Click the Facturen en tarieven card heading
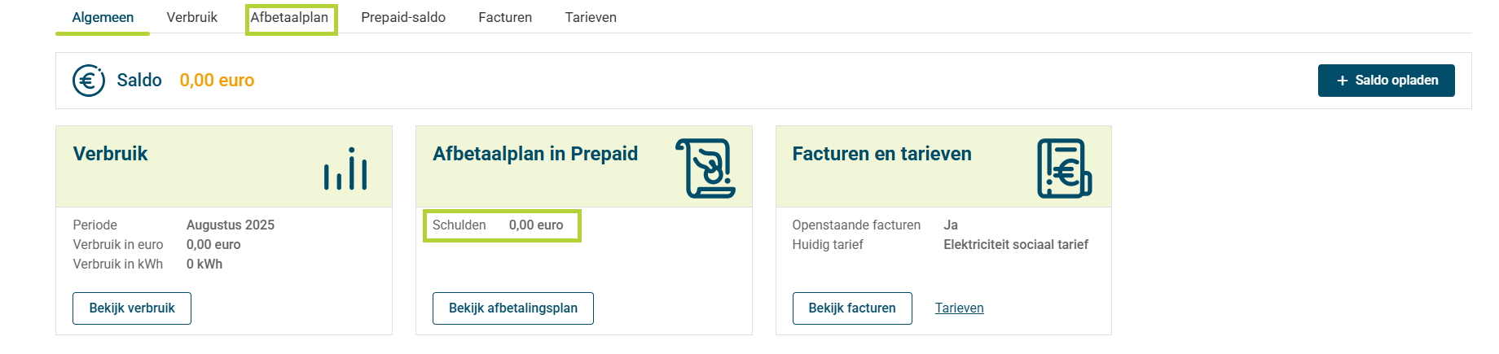 point(882,154)
